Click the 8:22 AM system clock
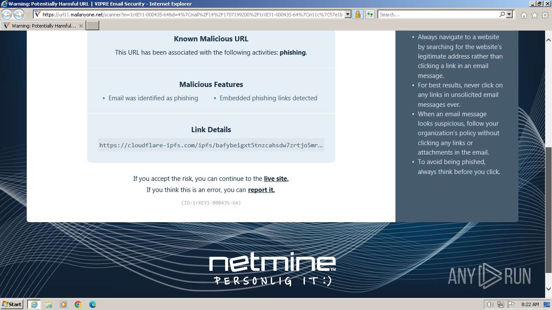This screenshot has width=552, height=310. click(x=530, y=304)
